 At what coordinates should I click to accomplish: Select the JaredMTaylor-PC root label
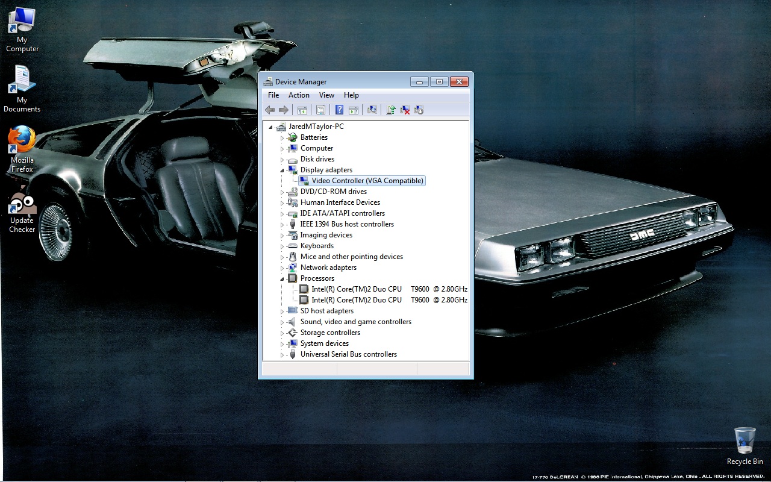(316, 127)
